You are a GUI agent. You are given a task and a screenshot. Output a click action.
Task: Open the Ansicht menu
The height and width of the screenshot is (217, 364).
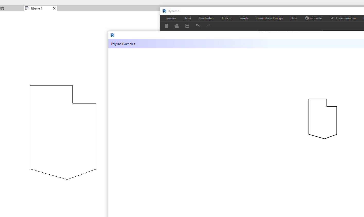point(226,18)
